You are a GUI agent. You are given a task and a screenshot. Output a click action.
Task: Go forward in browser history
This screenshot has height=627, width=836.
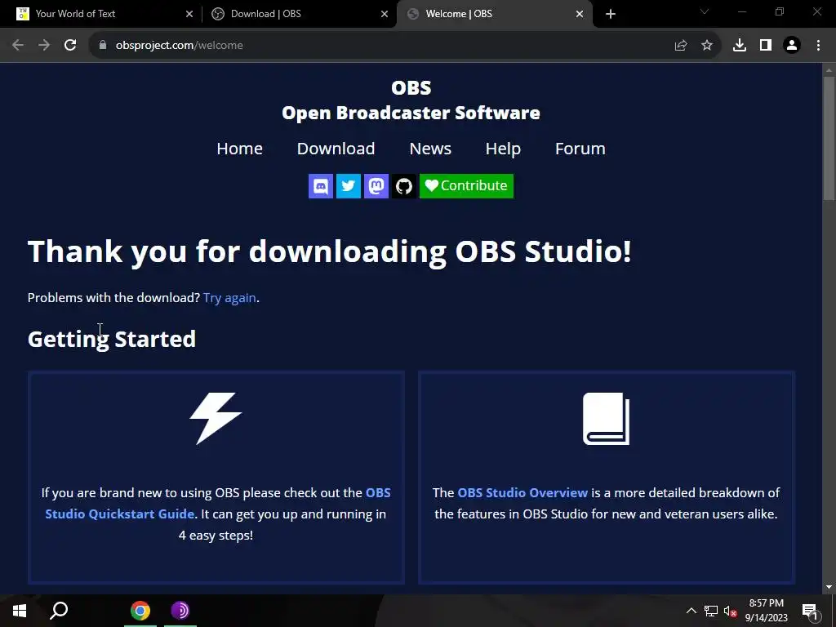[x=44, y=46]
